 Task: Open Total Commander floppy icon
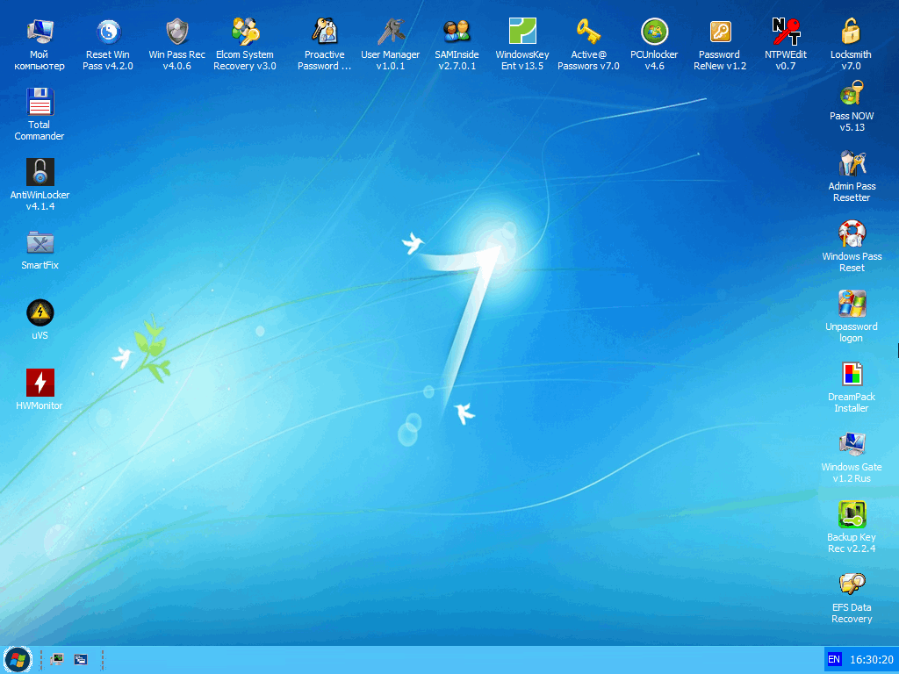40,102
